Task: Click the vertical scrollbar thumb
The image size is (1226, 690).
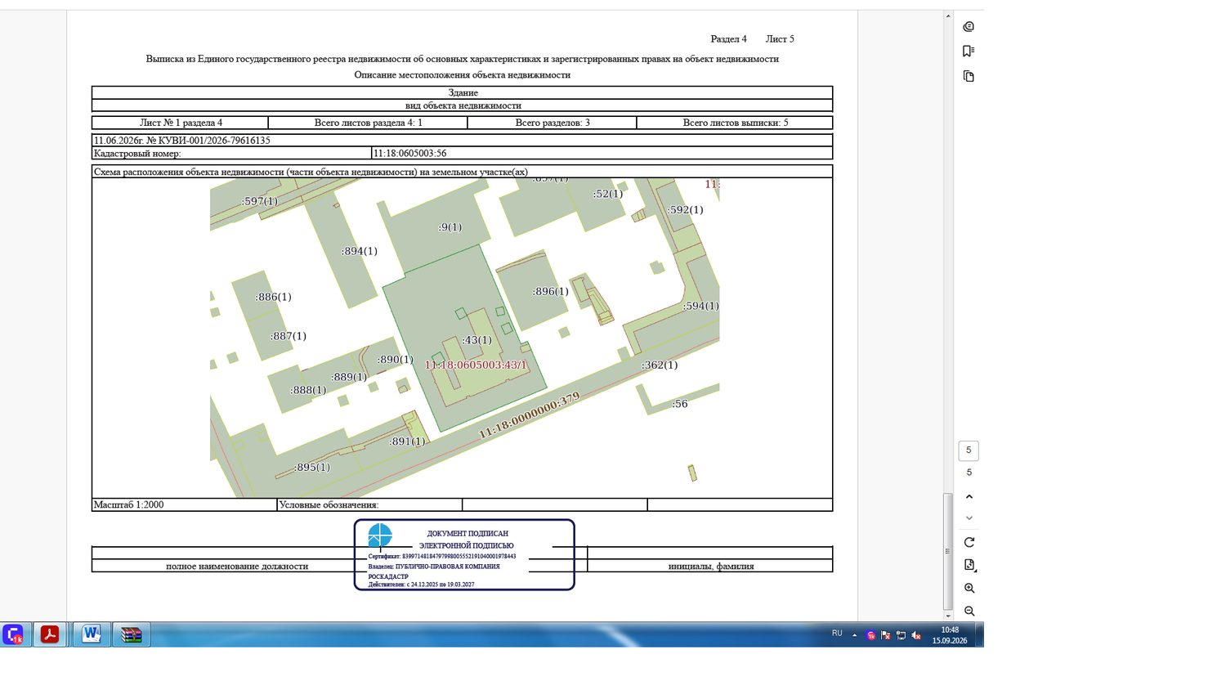Action: coord(948,552)
